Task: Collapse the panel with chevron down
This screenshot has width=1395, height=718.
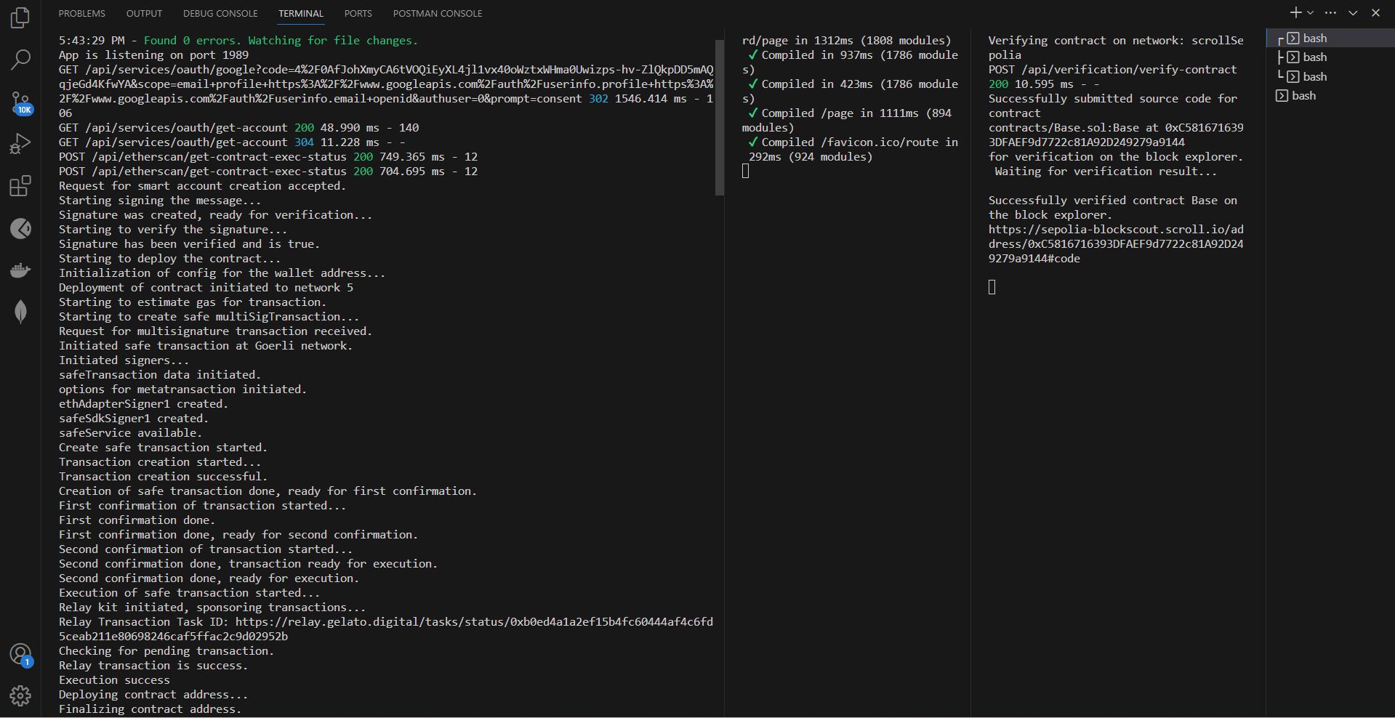Action: (x=1353, y=12)
